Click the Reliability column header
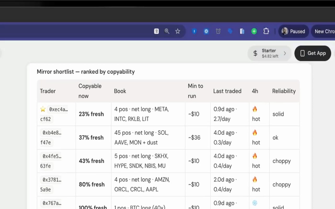Viewport: 335px width, 209px height. pos(284,91)
